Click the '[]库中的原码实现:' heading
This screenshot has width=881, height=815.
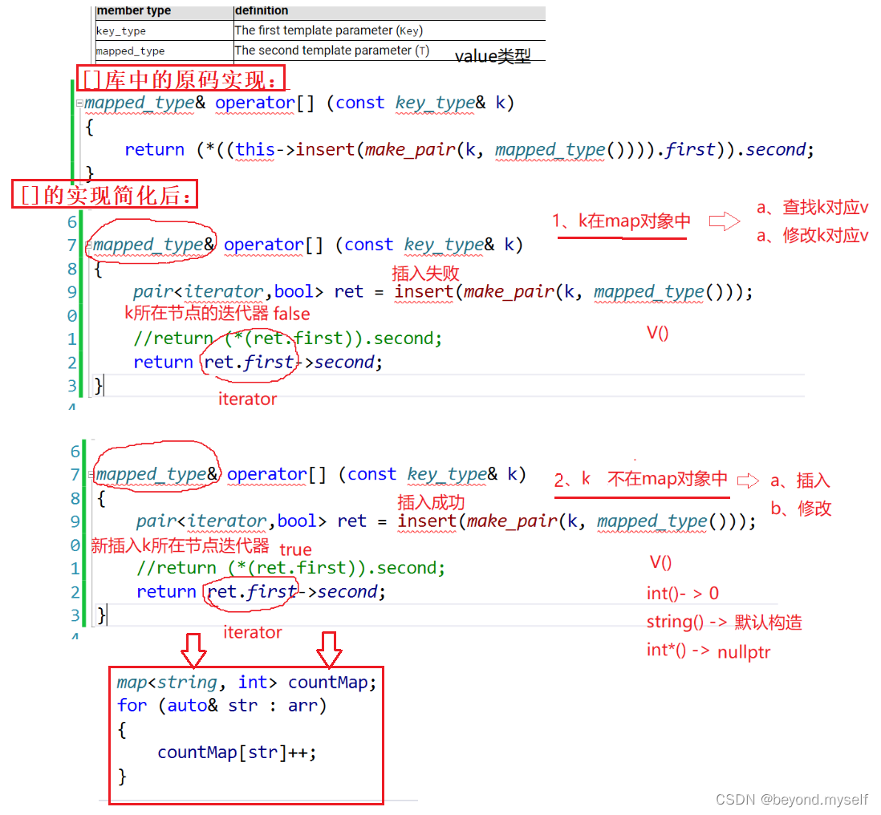181,78
